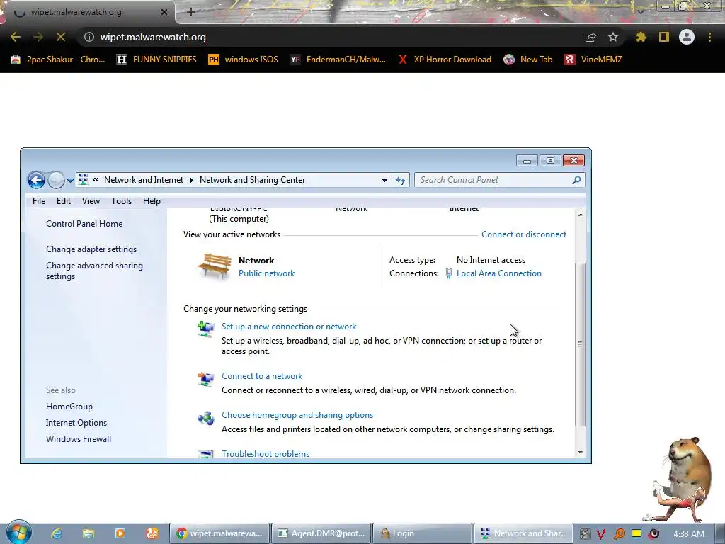Click the Search Control Panel field

coord(499,180)
